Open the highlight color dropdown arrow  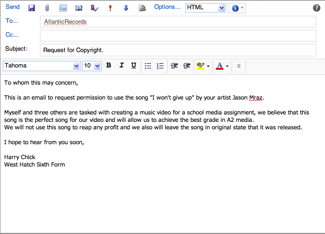tap(208, 66)
